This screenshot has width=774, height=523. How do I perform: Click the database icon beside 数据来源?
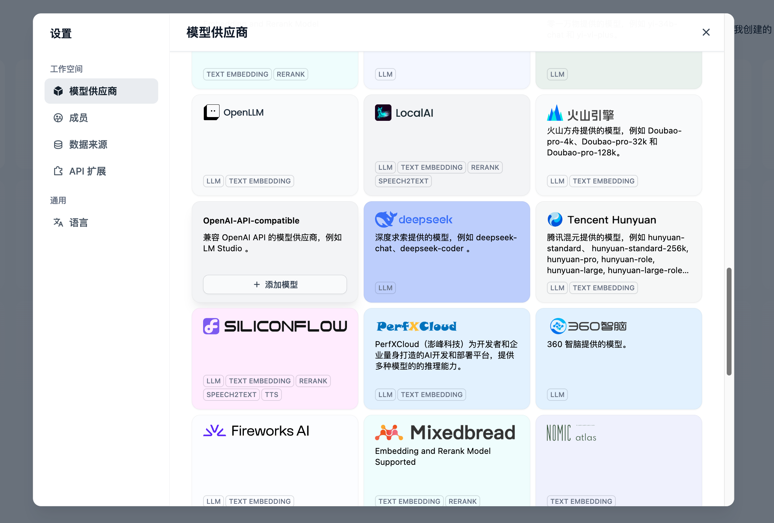58,144
